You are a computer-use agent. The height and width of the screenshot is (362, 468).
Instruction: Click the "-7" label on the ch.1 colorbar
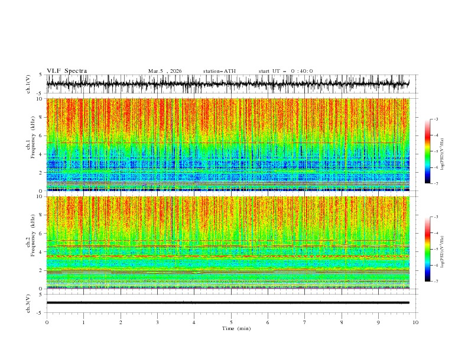tap(436, 183)
